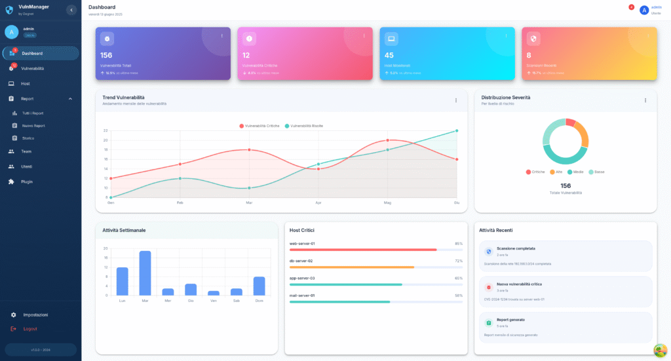Click app-server-03 progress bar
This screenshot has width=671, height=361.
[375, 284]
